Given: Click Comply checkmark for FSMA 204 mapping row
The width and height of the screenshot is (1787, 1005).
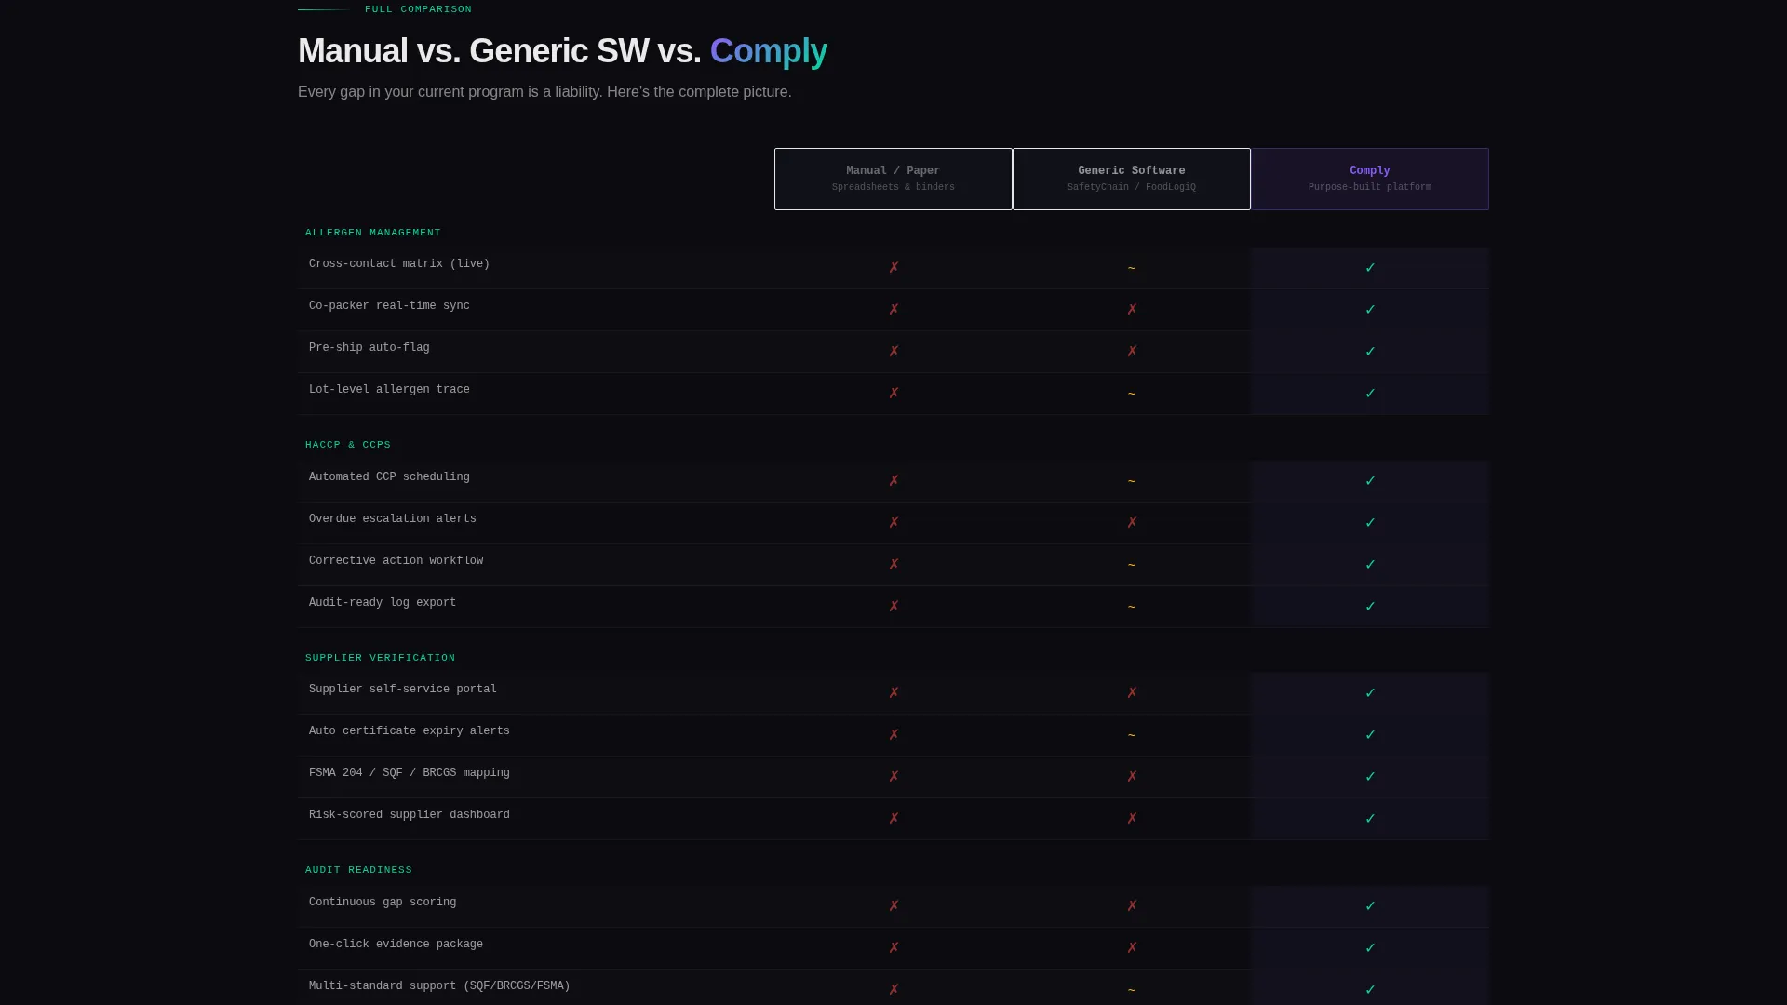Looking at the screenshot, I should coord(1370,777).
